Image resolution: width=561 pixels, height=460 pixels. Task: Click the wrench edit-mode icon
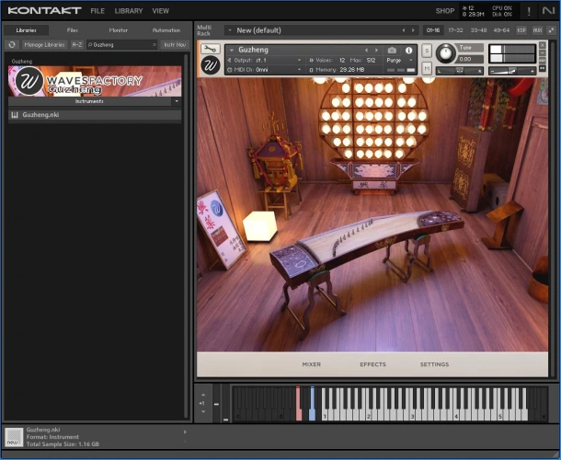[210, 50]
